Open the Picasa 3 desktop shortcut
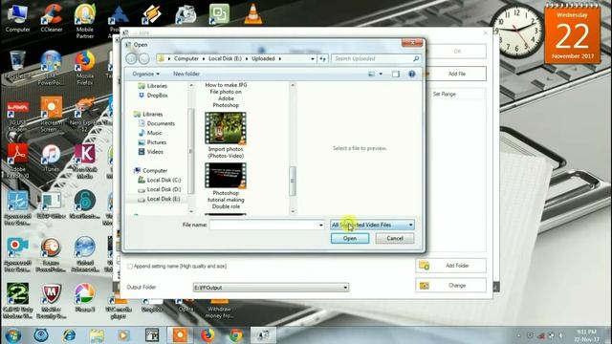This screenshot has width=612, height=344. pyautogui.click(x=85, y=298)
